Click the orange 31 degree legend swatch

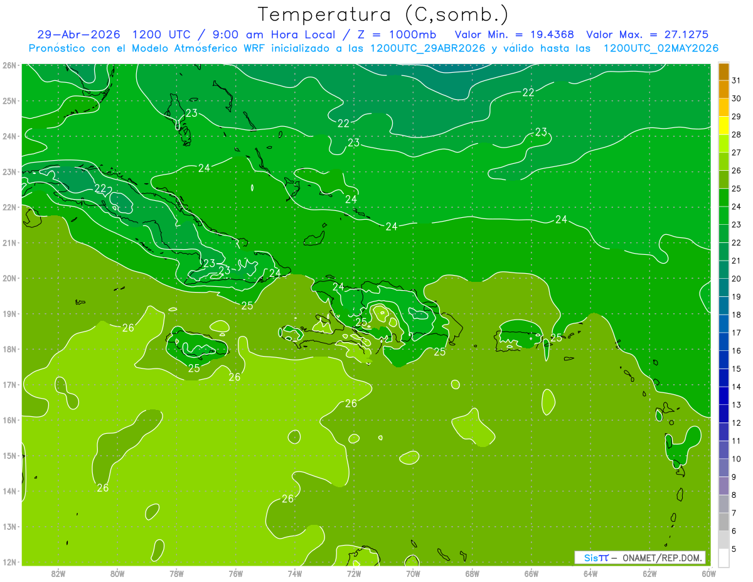pos(724,72)
